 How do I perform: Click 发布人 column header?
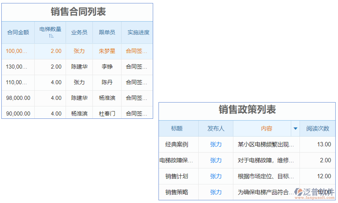pos(216,129)
